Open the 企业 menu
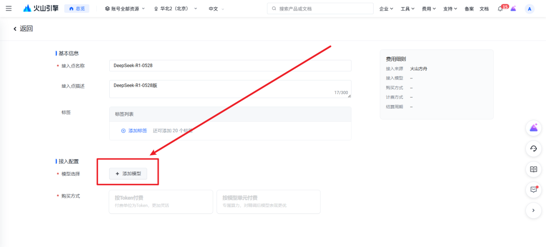Image resolution: width=546 pixels, height=247 pixels. (x=386, y=9)
